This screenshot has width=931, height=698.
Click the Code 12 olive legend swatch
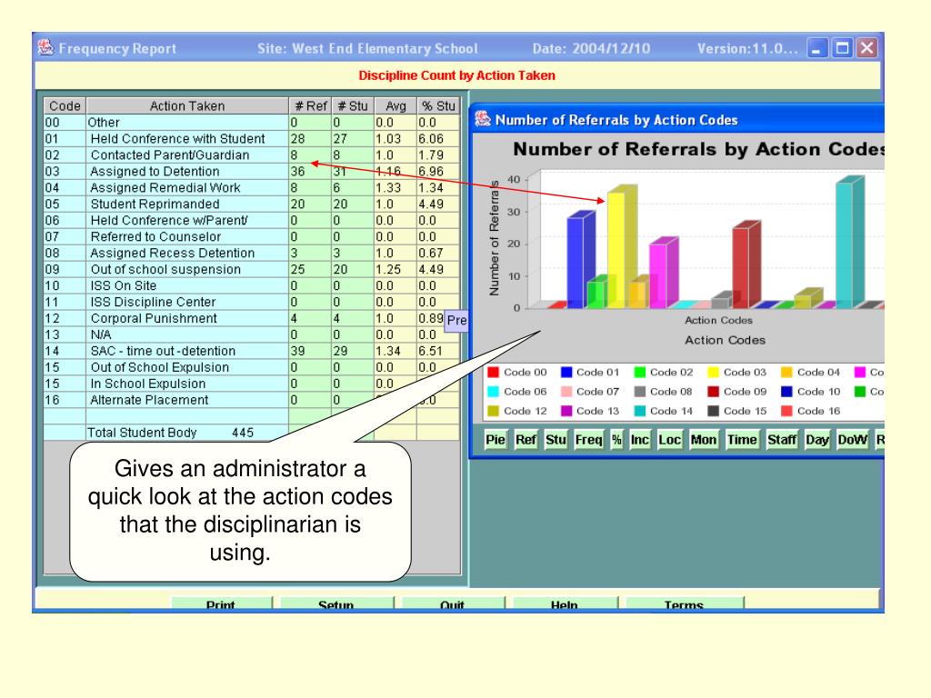(x=493, y=411)
